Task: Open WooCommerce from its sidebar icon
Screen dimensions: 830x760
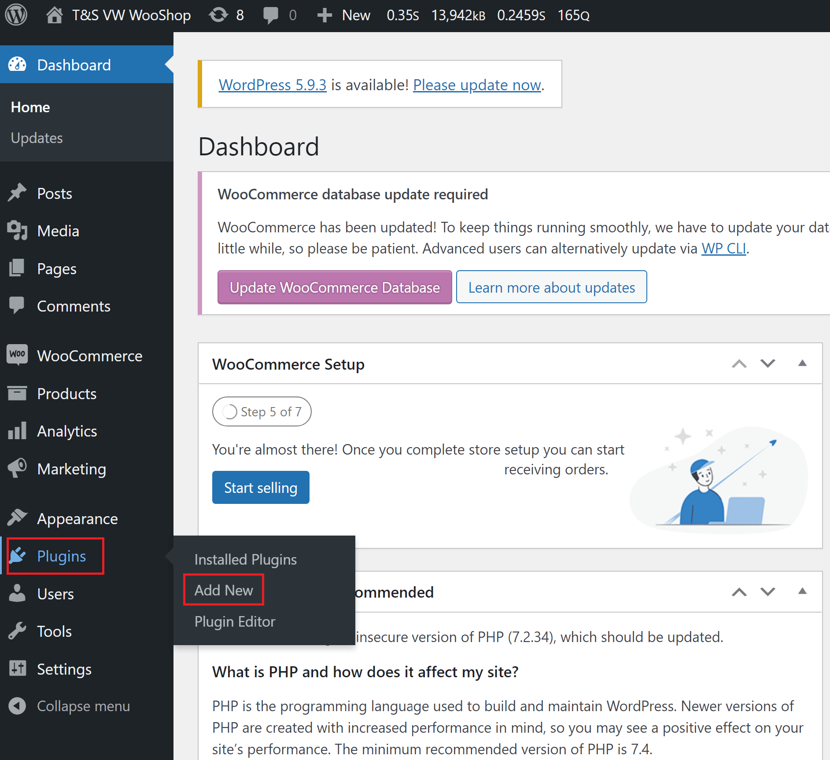Action: coord(17,355)
